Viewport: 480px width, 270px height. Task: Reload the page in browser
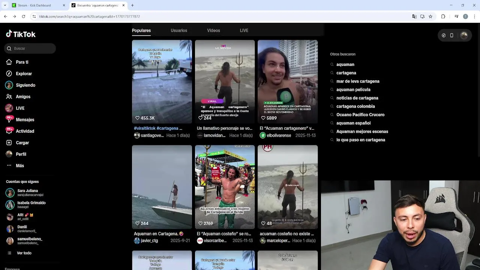pyautogui.click(x=23, y=16)
